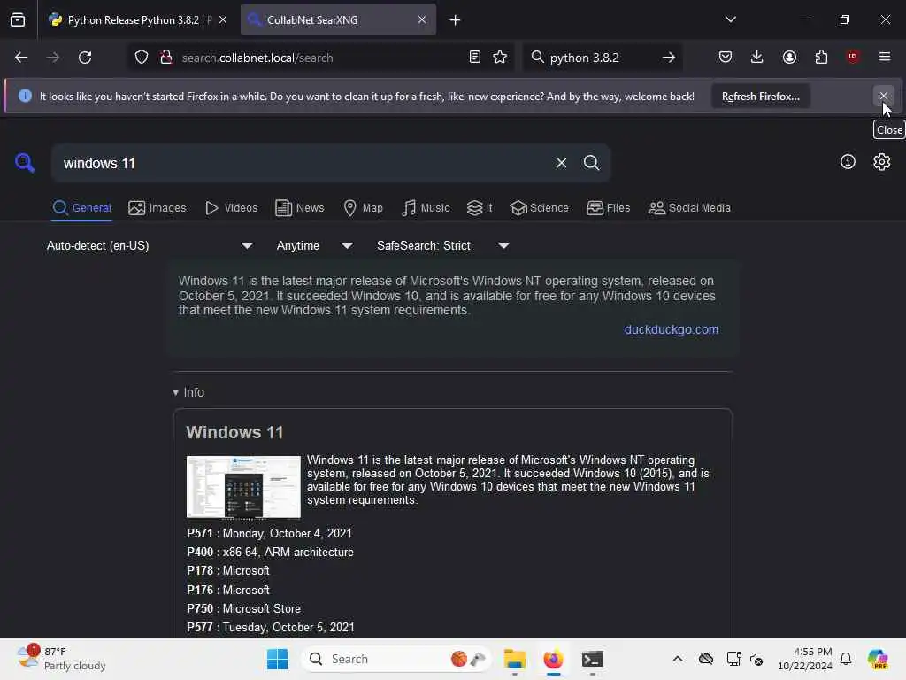This screenshot has height=680, width=906.
Task: Switch to Music category
Action: click(x=426, y=207)
